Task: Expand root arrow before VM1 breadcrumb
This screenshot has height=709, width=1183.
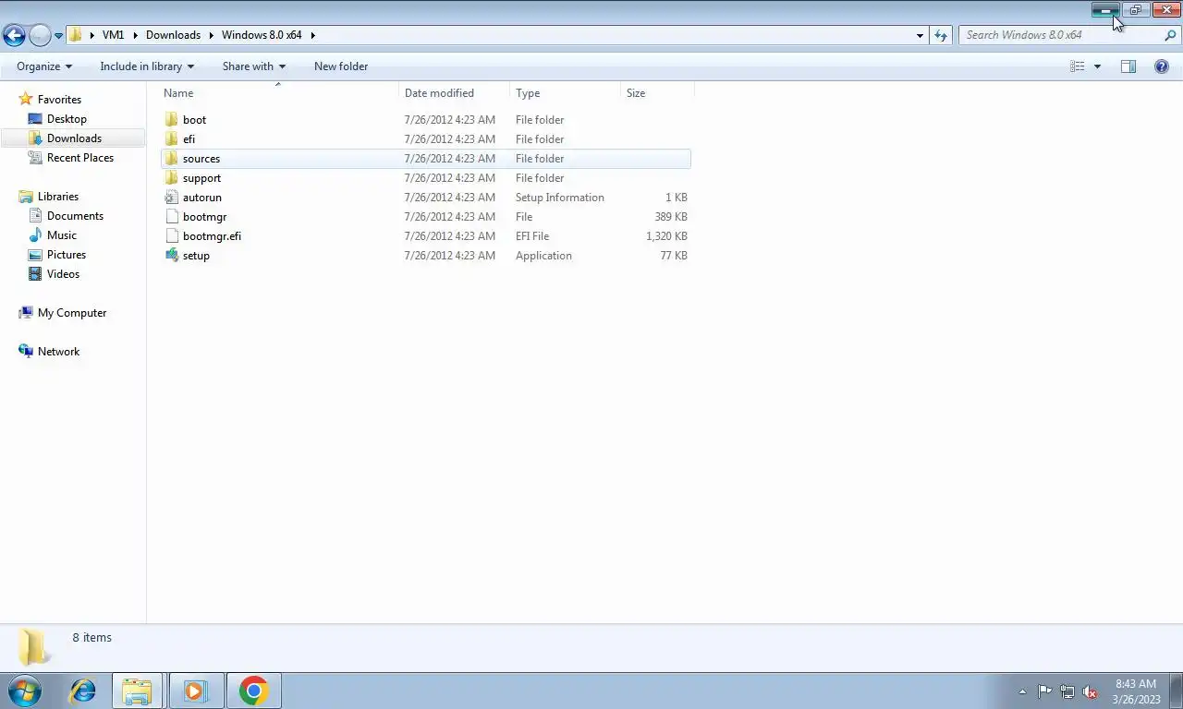Action: [x=91, y=35]
